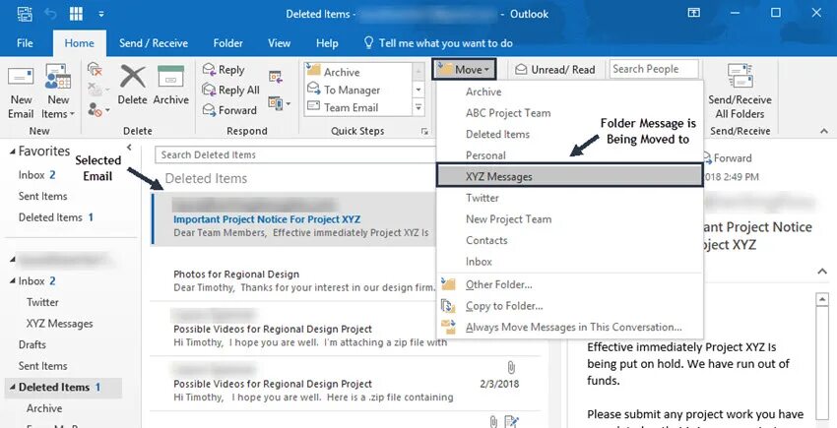Collapse the mailbox Inbox folder triangle
The height and width of the screenshot is (428, 837).
(x=12, y=281)
